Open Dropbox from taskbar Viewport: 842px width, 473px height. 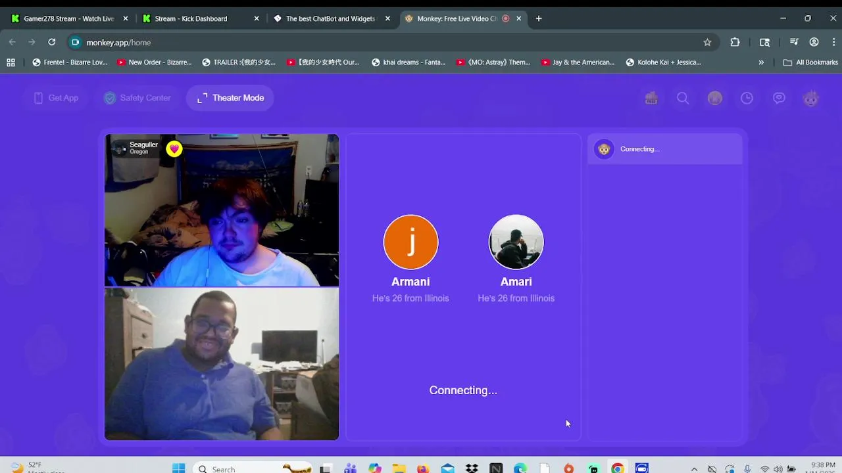coord(472,468)
